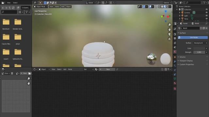Open file browser filter dropdown
This screenshot has height=117, width=209.
pos(28,12)
